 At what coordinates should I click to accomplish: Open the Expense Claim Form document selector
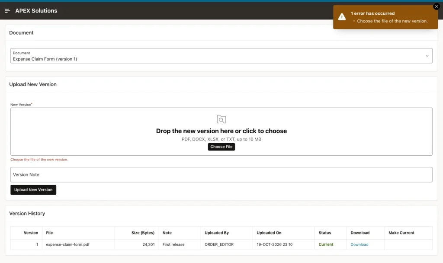(x=221, y=56)
